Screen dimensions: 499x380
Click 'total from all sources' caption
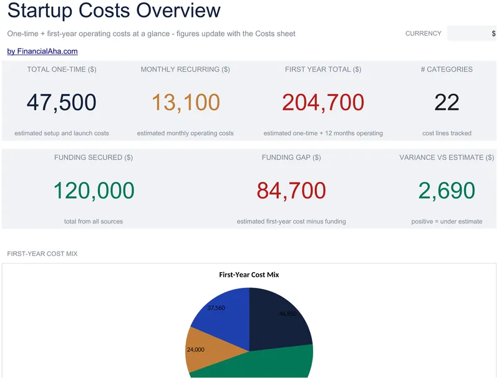pyautogui.click(x=94, y=221)
